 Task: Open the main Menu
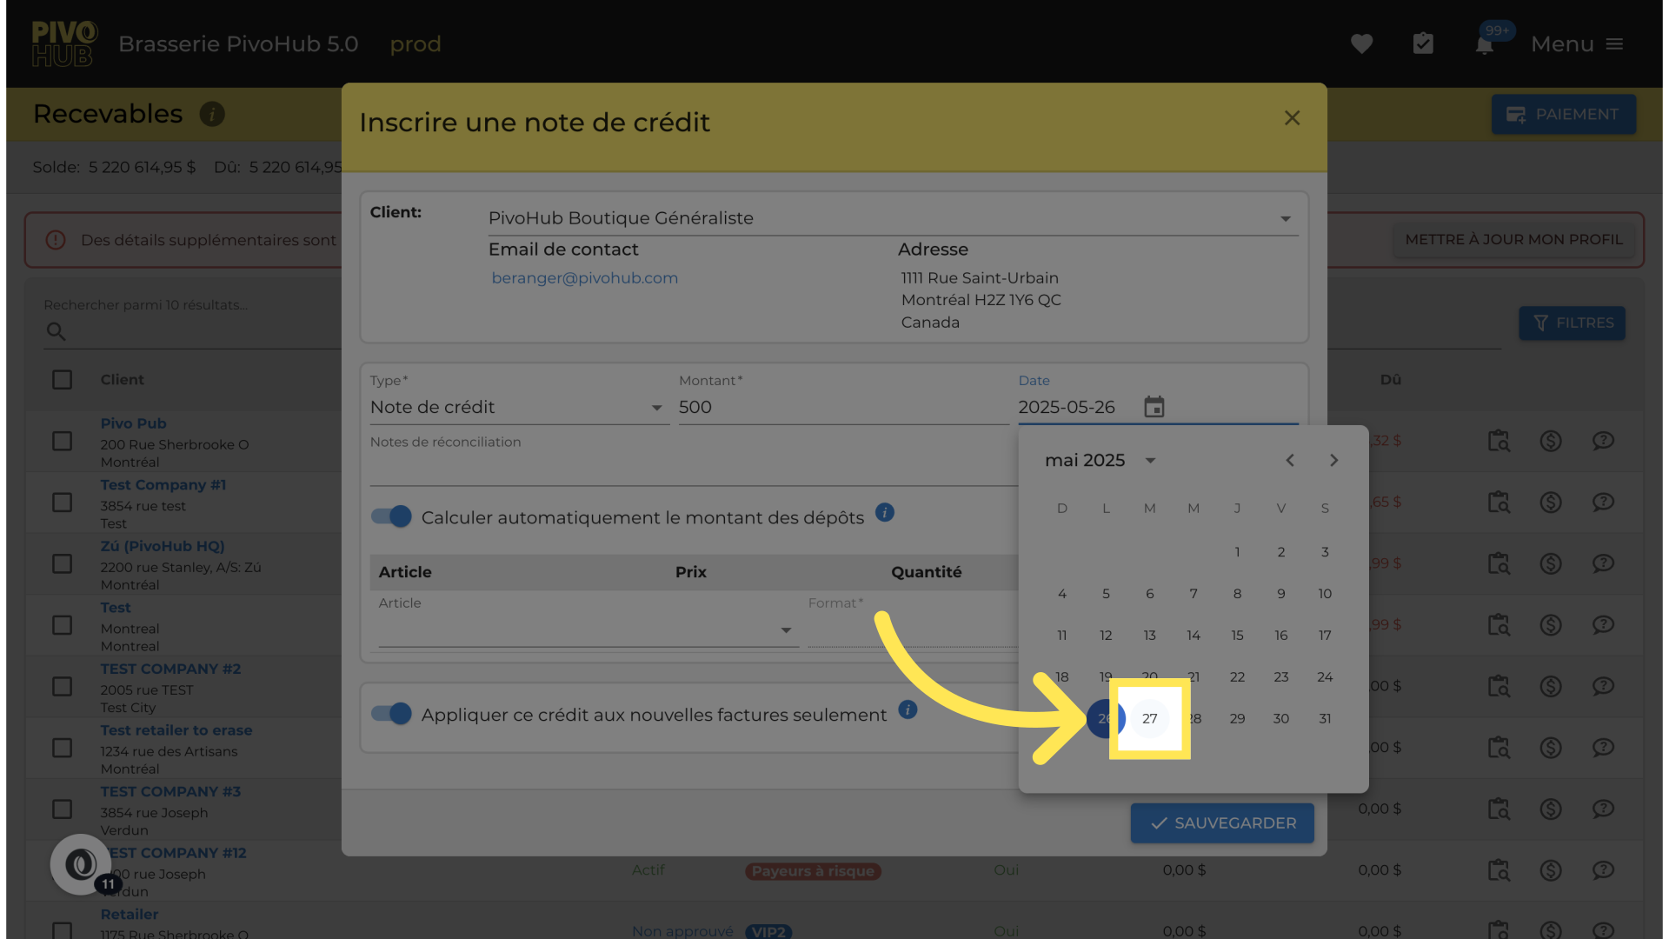[1577, 44]
